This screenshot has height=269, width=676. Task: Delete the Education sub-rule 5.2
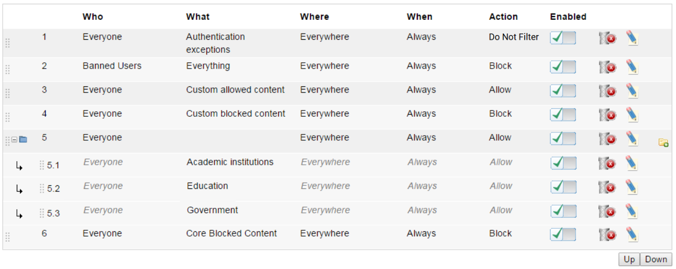pos(608,187)
